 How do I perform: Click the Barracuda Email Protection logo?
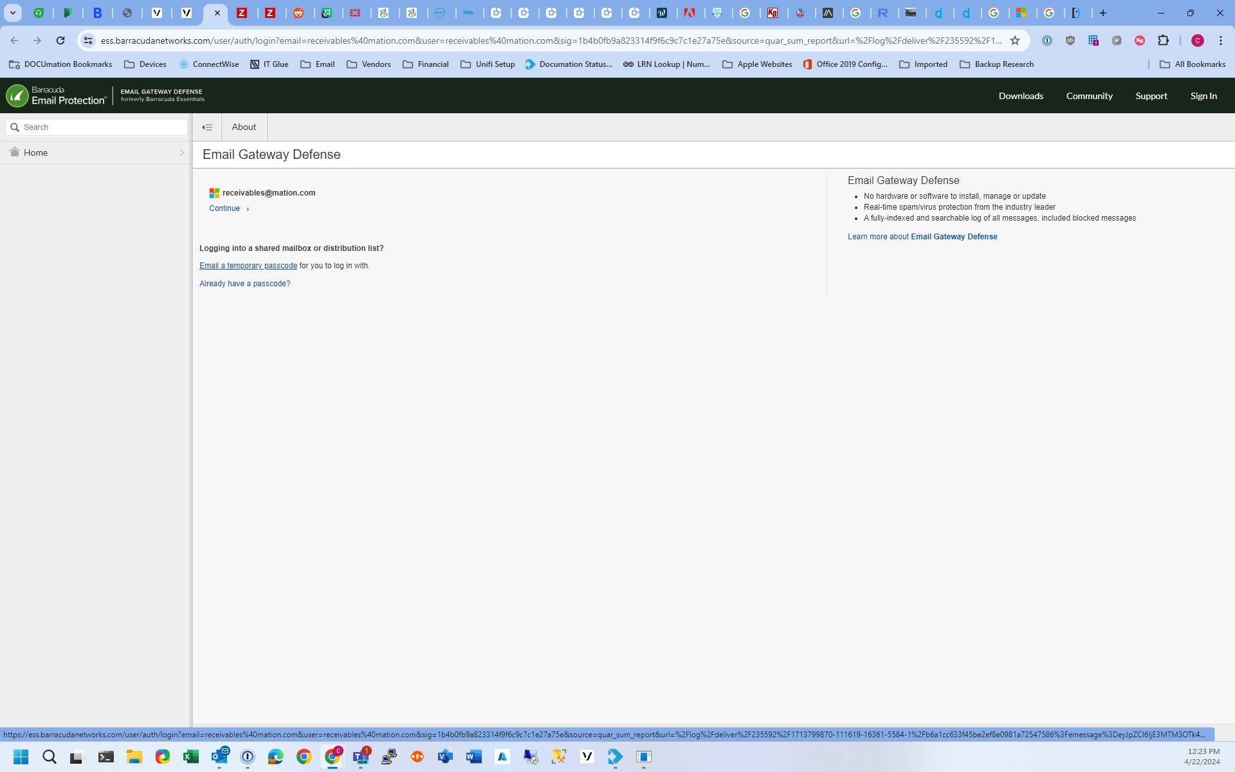[57, 96]
